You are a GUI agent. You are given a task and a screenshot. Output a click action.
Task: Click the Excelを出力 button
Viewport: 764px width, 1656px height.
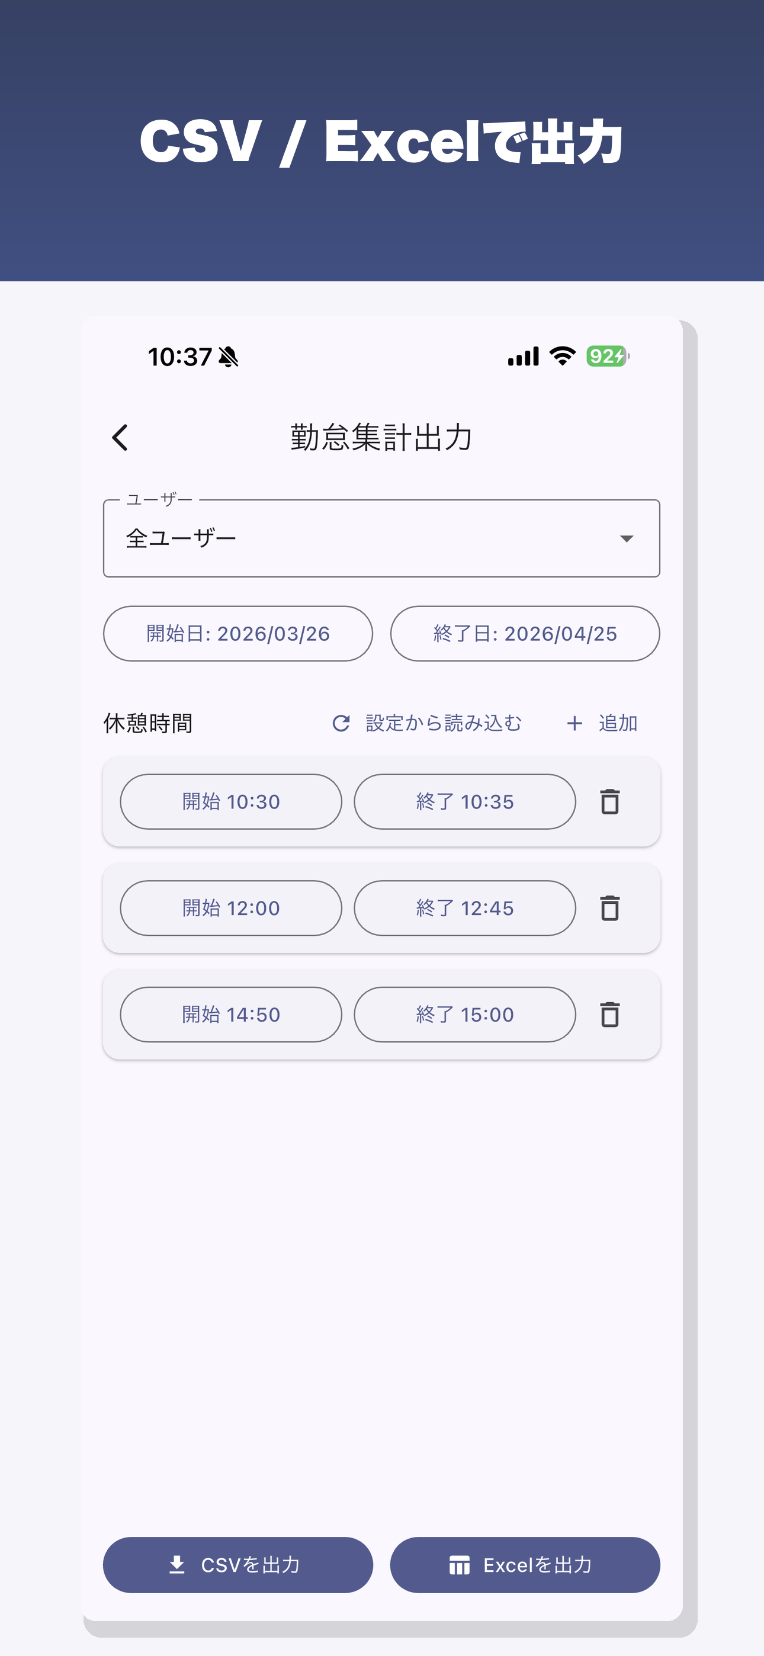(x=525, y=1565)
